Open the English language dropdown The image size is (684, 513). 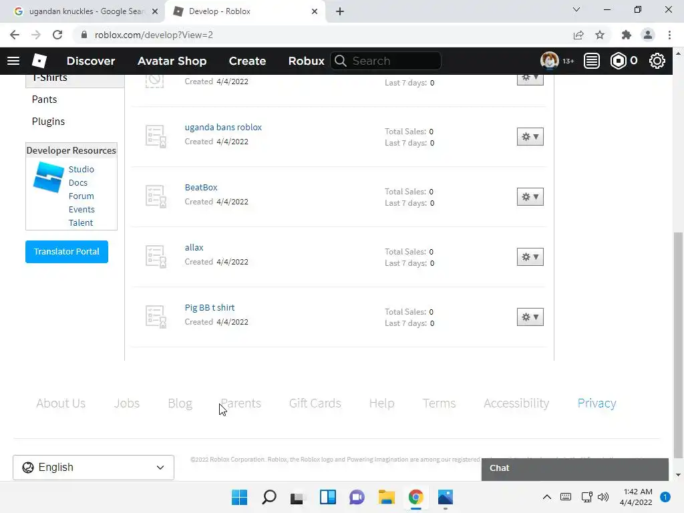pyautogui.click(x=94, y=468)
